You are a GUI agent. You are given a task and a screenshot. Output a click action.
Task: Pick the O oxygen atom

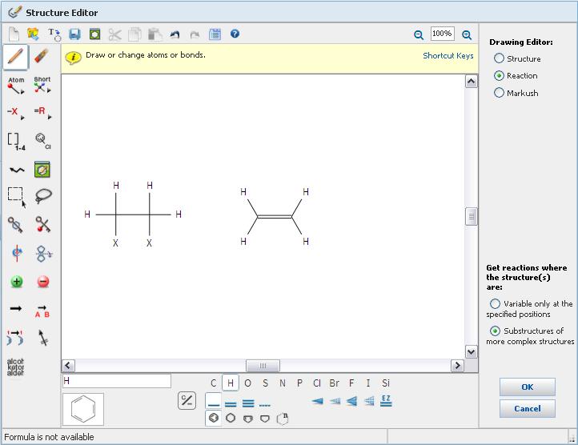click(247, 383)
